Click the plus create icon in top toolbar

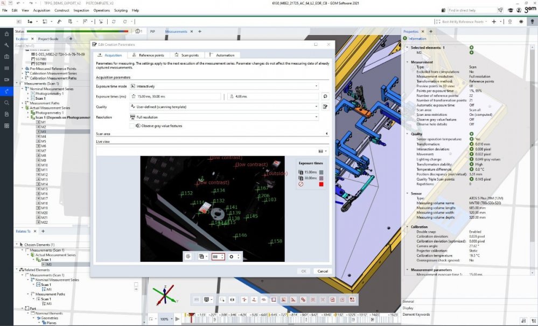click(494, 21)
